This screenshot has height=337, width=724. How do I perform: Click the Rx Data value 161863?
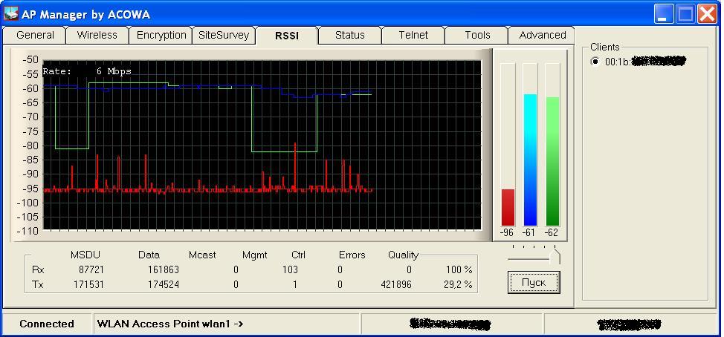[163, 269]
